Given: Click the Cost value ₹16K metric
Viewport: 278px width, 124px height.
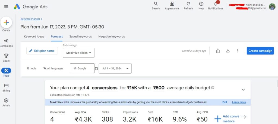Looking at the screenshot, I should point(155,119).
